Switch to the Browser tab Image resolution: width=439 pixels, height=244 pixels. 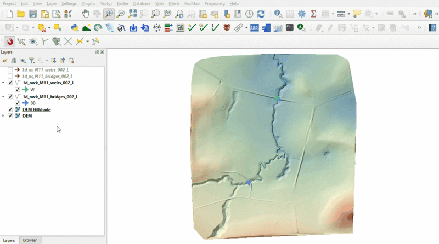30,240
